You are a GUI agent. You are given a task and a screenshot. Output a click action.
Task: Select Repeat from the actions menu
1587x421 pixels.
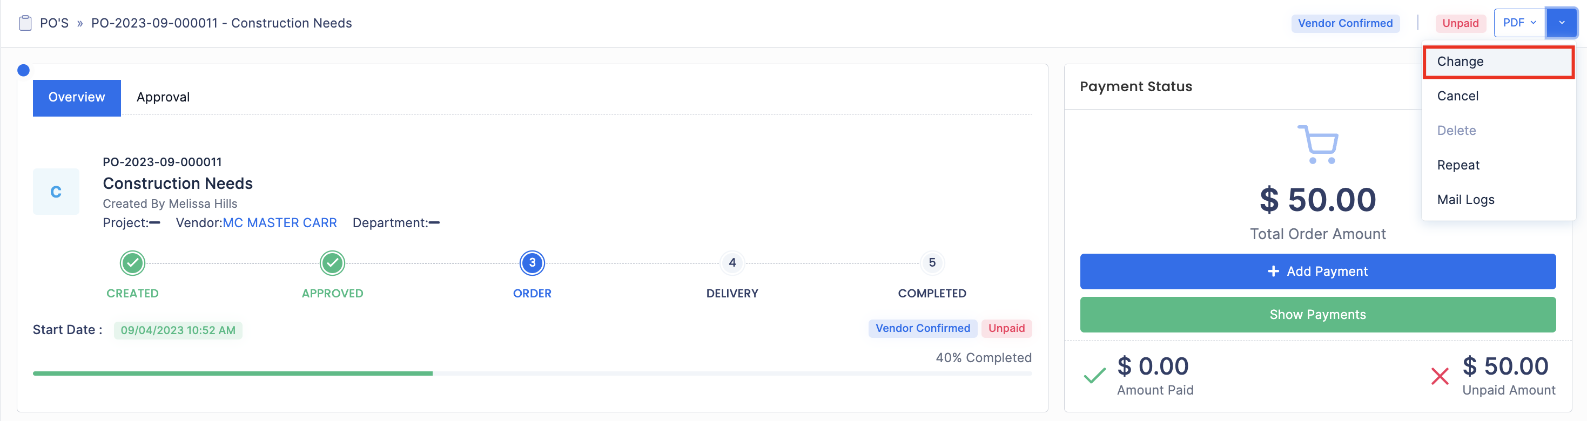point(1458,165)
